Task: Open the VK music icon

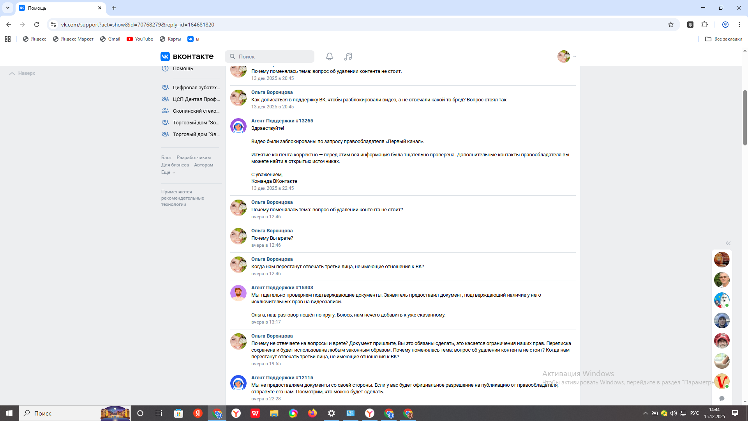Action: point(348,57)
